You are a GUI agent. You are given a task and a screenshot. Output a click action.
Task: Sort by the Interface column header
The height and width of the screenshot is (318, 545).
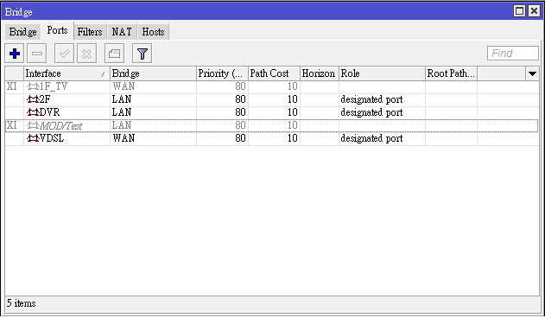[x=67, y=73]
